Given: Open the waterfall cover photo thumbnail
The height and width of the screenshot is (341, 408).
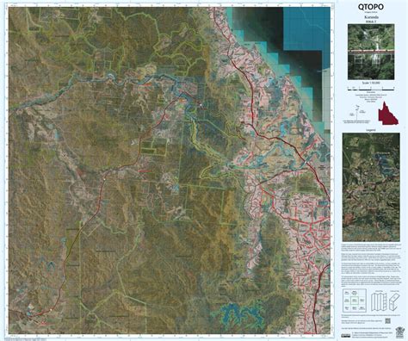Looking at the screenshot, I should point(371,52).
